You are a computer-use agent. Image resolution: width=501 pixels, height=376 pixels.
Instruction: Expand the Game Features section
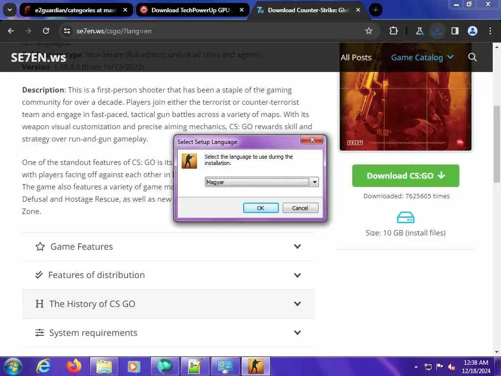[x=168, y=247]
